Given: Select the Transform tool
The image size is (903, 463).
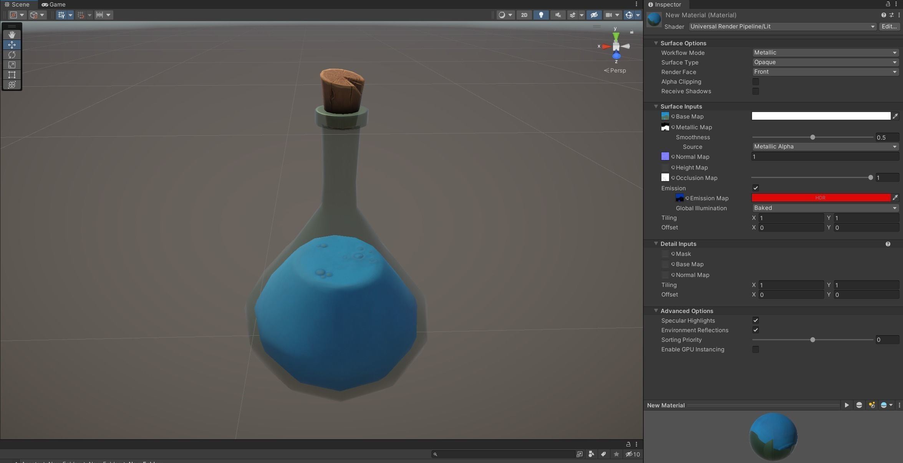Looking at the screenshot, I should tap(12, 84).
